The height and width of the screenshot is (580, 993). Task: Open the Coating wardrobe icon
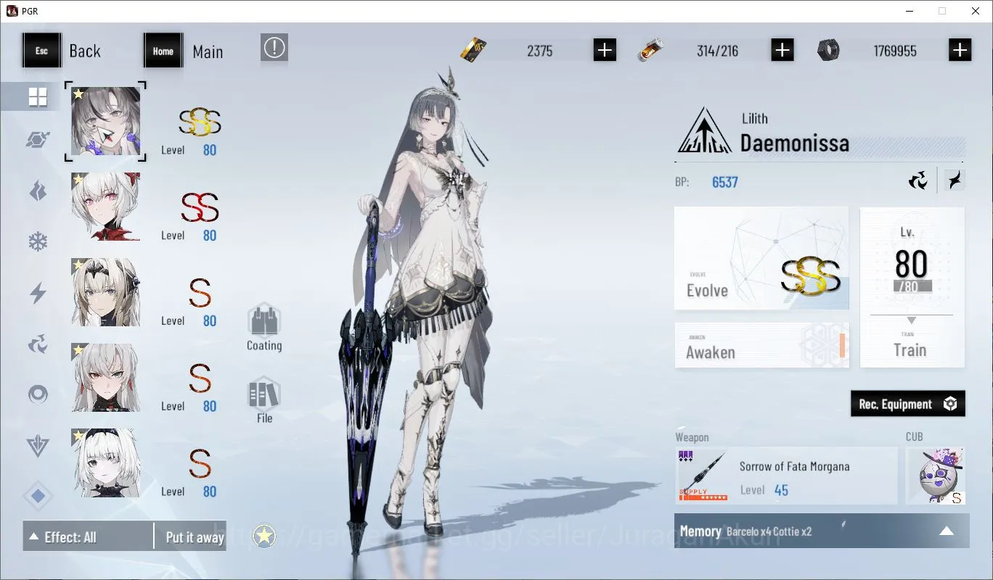(264, 328)
